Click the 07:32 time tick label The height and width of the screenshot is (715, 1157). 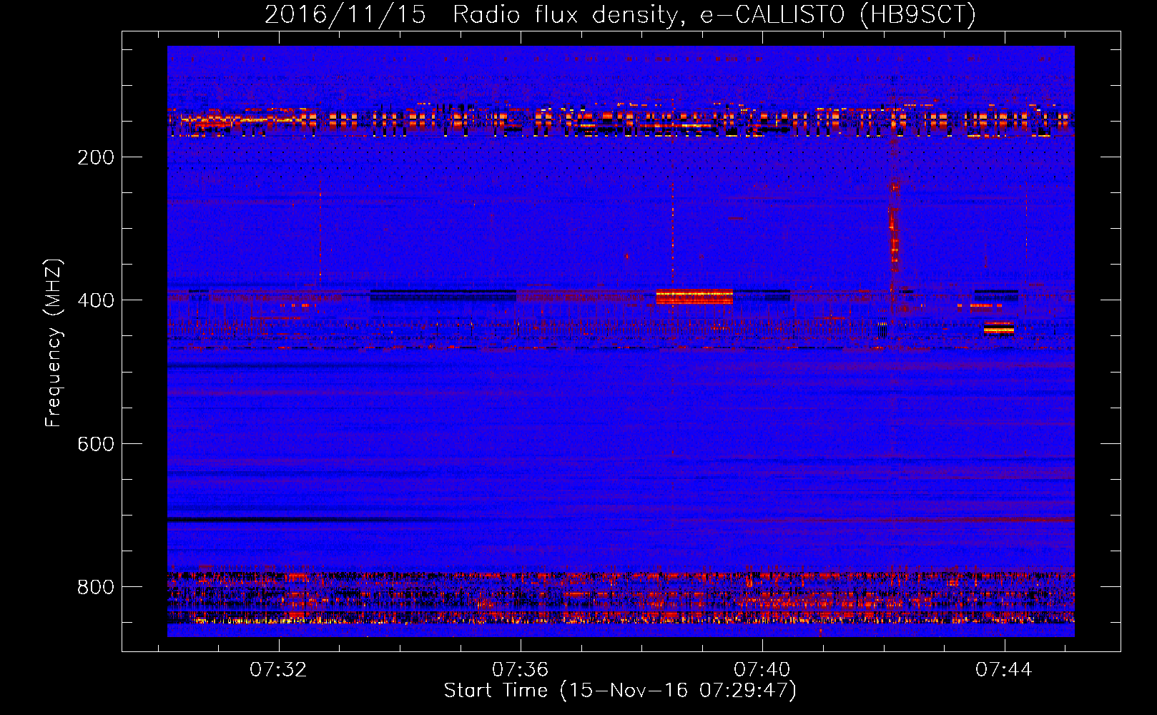278,669
